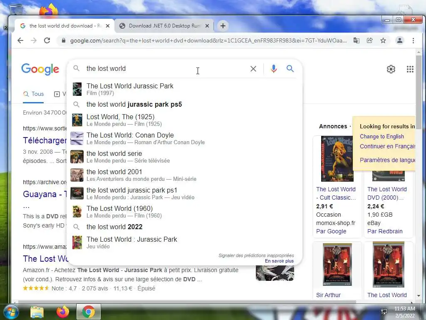This screenshot has height=320, width=426.
Task: Open Paramètres de langue link
Action: (387, 160)
